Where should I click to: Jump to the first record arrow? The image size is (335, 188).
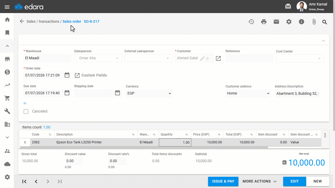(24, 181)
